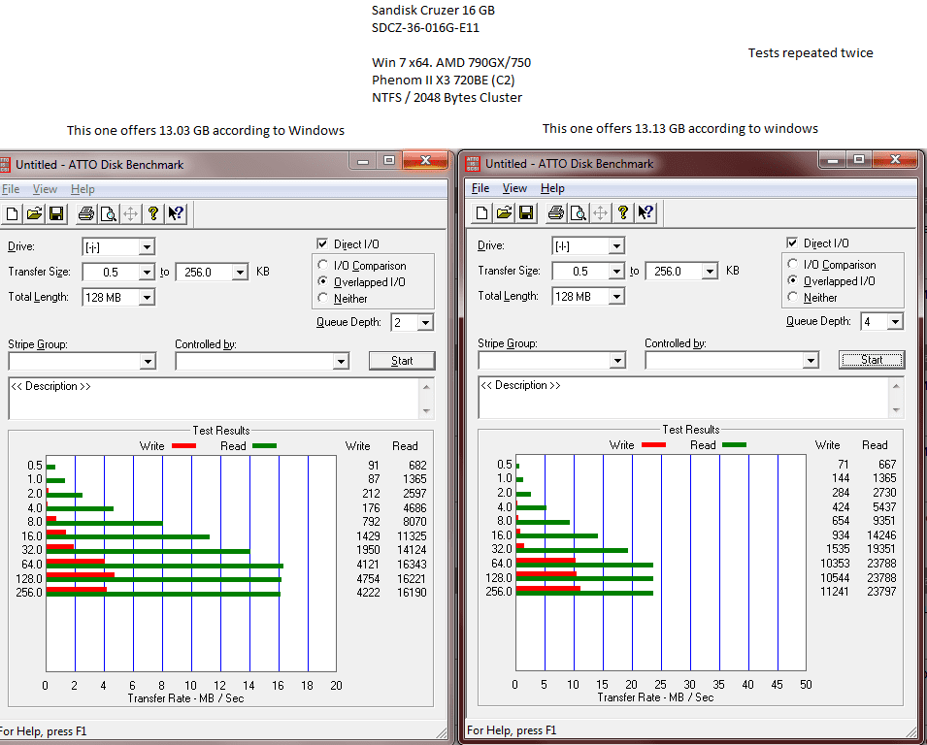The height and width of the screenshot is (745, 927).
Task: Maximize the left ATTO window
Action: (x=389, y=161)
